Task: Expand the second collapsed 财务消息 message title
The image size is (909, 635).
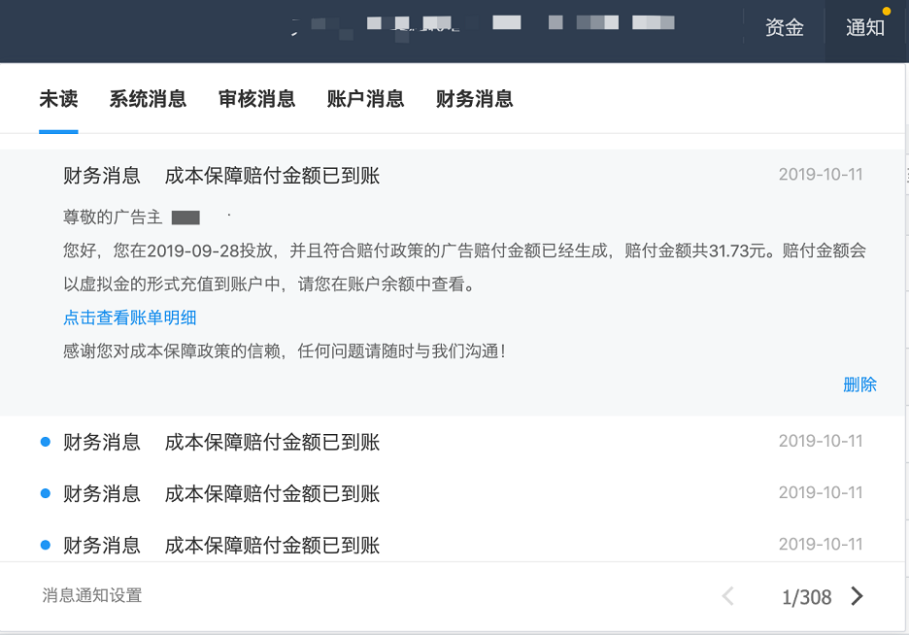Action: (x=272, y=494)
